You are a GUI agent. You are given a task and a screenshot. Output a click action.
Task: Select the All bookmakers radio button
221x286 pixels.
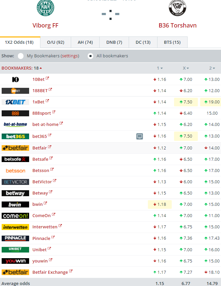(x=90, y=56)
